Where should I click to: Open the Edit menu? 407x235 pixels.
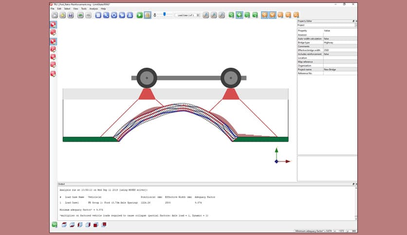pos(59,9)
